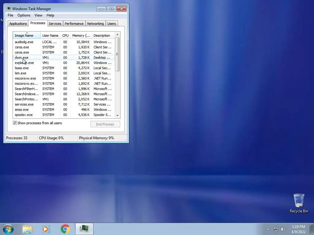
Task: Sort by User Name column header
Action: pos(50,35)
